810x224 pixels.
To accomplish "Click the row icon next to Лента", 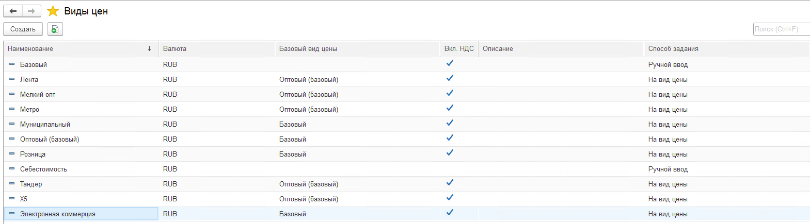I will click(x=12, y=79).
